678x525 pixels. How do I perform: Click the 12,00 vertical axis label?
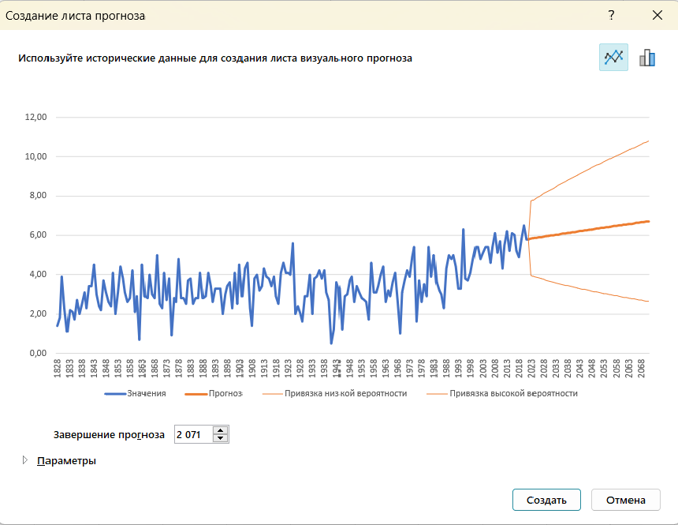tap(36, 117)
